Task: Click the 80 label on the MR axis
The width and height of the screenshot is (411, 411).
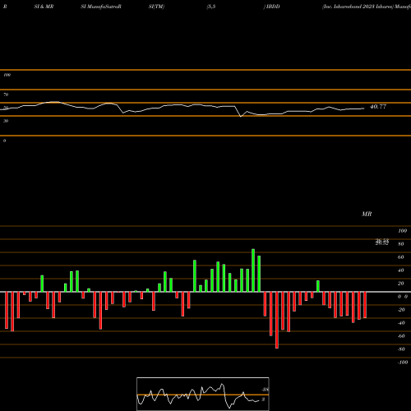Action: tap(401, 244)
